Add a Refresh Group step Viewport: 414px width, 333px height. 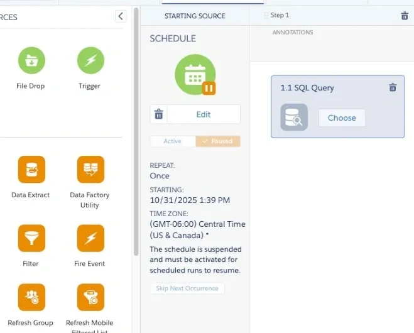tap(31, 297)
